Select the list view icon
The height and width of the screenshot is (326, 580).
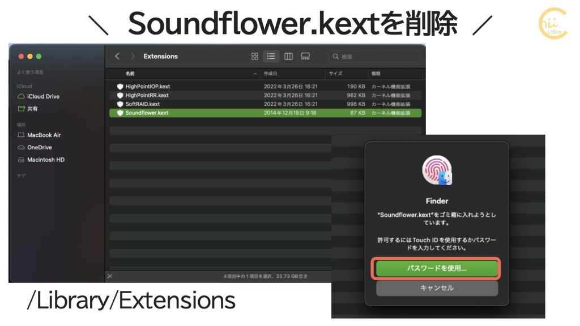[x=271, y=56]
